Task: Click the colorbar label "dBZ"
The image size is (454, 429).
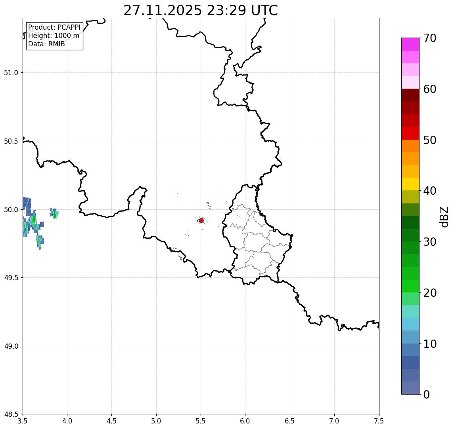Action: click(x=444, y=217)
